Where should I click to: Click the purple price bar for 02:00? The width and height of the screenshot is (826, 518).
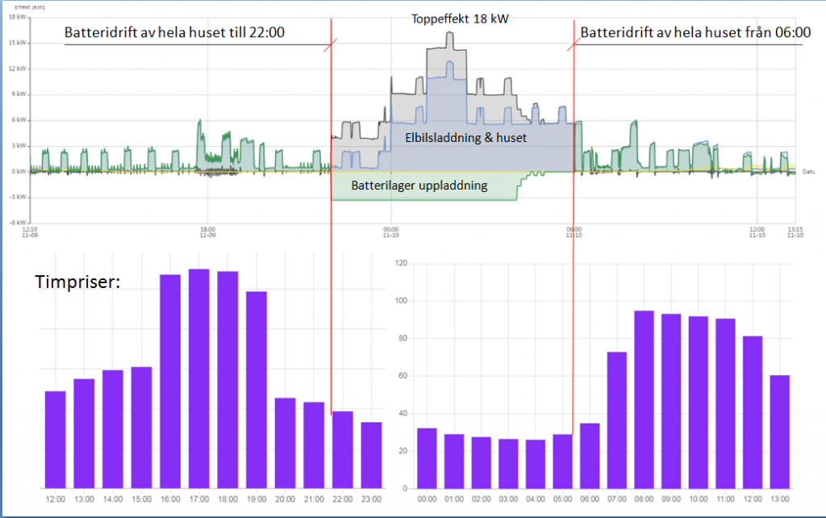point(482,462)
